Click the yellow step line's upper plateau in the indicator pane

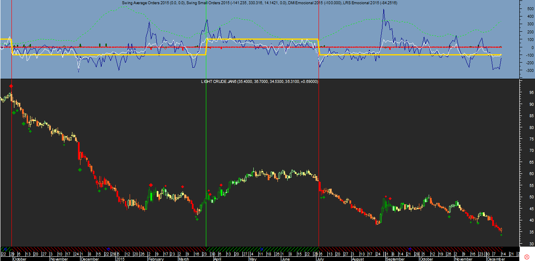(263, 39)
